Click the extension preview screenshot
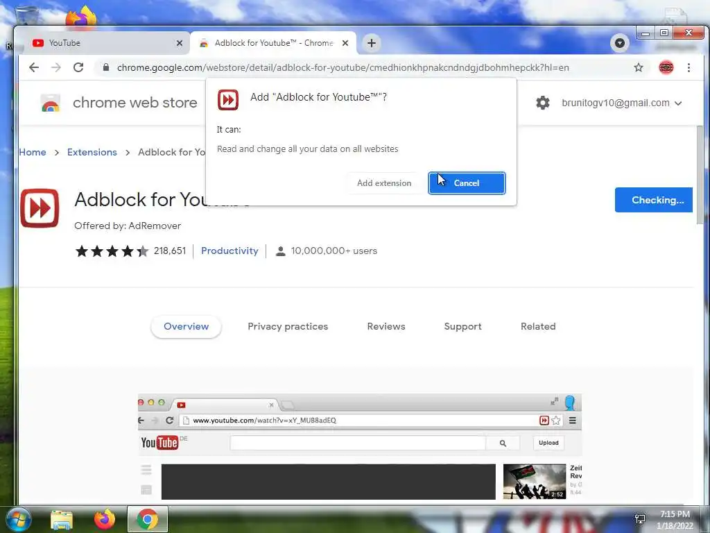Viewport: 710px width, 533px height. click(x=360, y=448)
